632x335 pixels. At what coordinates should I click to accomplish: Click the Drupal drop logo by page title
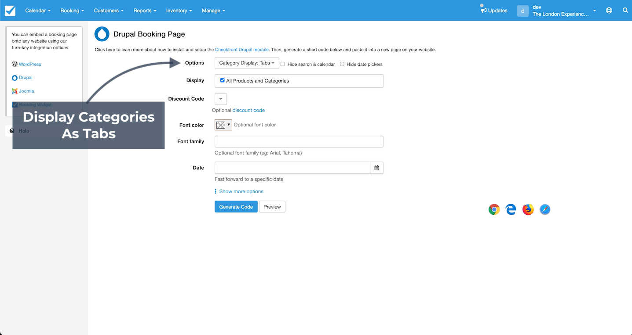102,34
